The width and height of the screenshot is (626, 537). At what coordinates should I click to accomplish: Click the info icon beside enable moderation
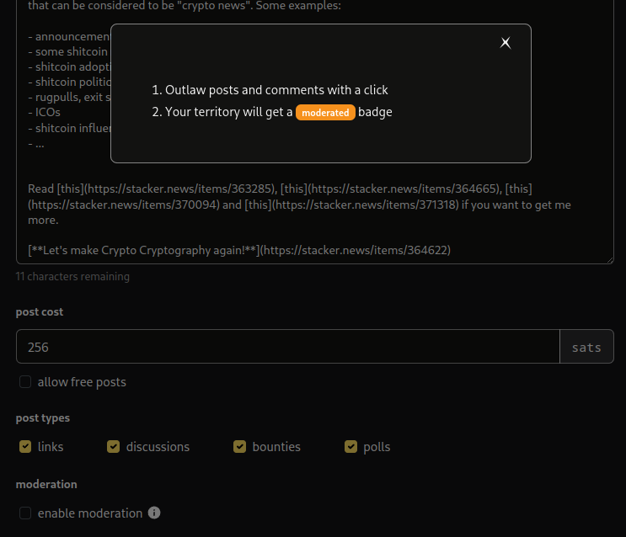click(154, 513)
